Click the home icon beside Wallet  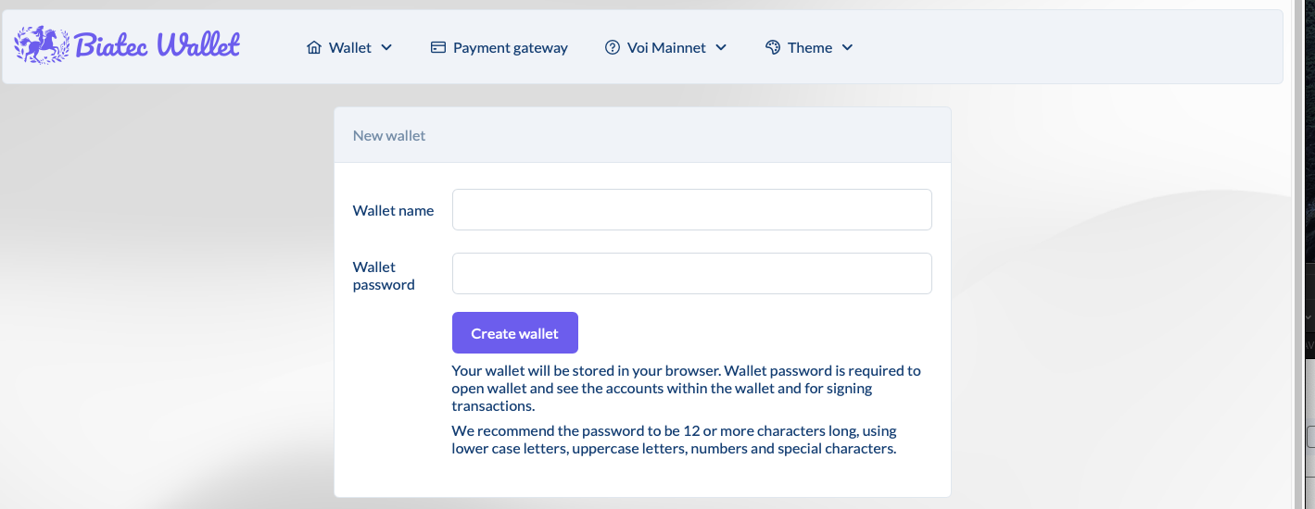pyautogui.click(x=314, y=47)
